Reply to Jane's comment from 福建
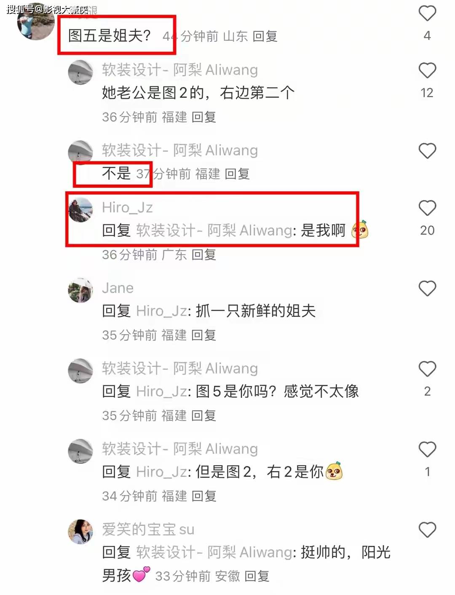Screen dimensions: 455x595 pos(203,335)
